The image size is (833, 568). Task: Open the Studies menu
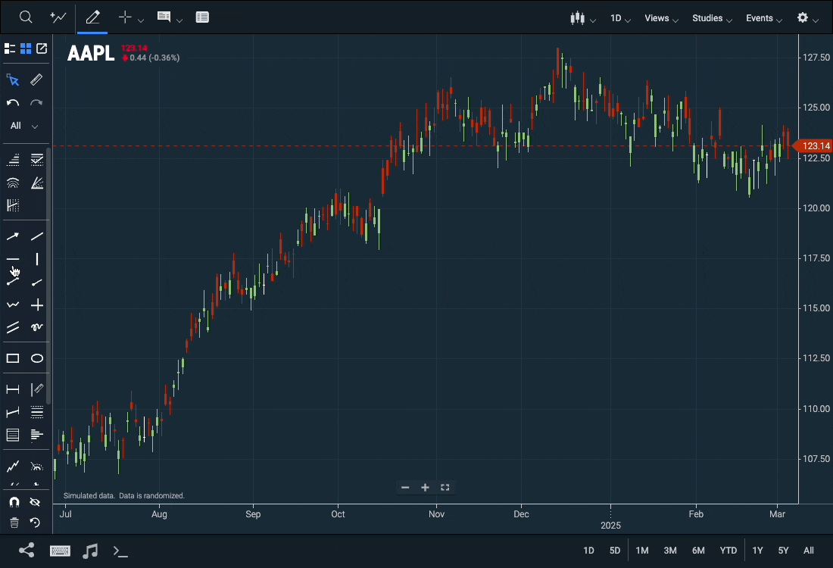pyautogui.click(x=712, y=18)
